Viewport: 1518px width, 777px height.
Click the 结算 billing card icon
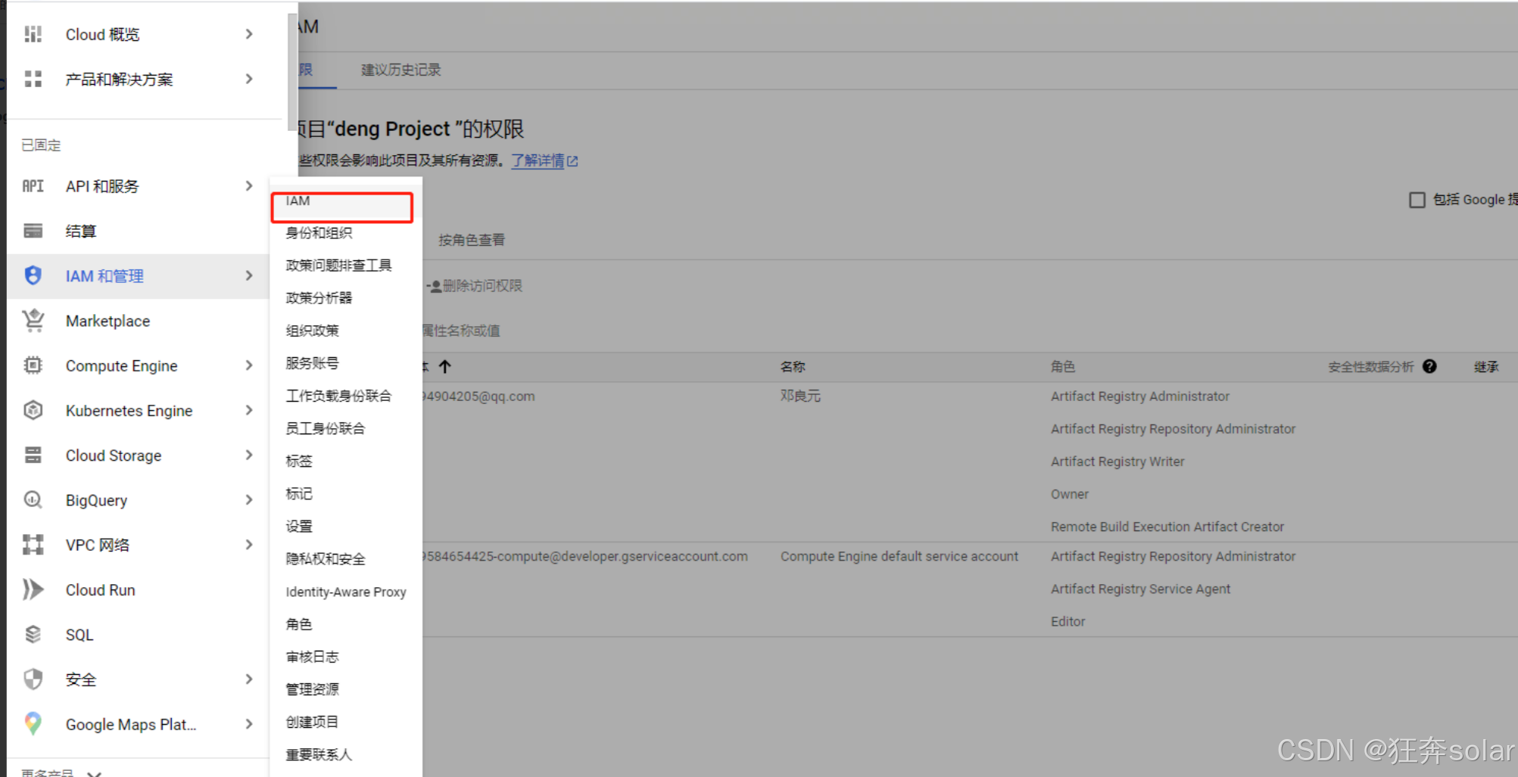point(33,231)
